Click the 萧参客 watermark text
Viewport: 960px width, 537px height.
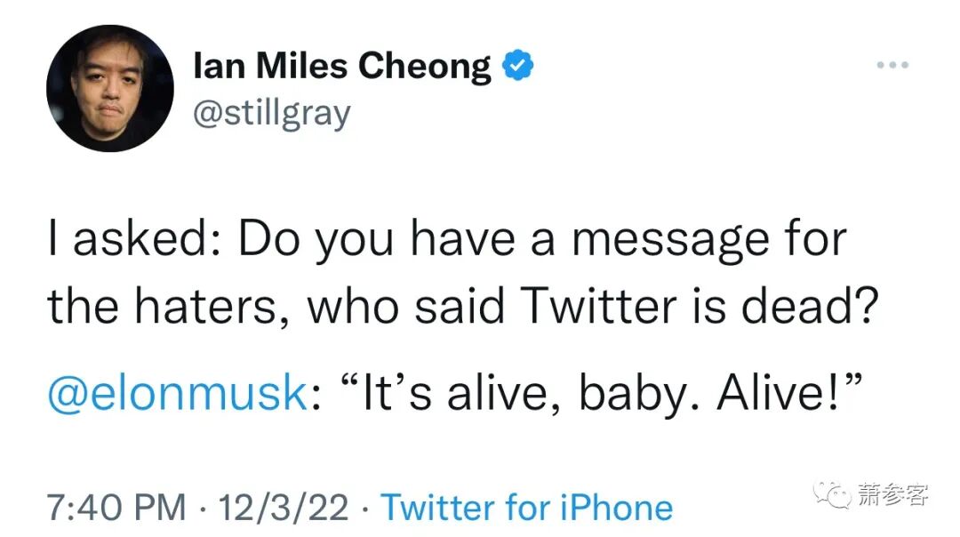893,495
